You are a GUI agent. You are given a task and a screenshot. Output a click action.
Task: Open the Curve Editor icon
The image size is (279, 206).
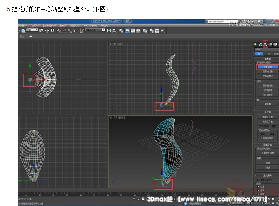coord(133,31)
